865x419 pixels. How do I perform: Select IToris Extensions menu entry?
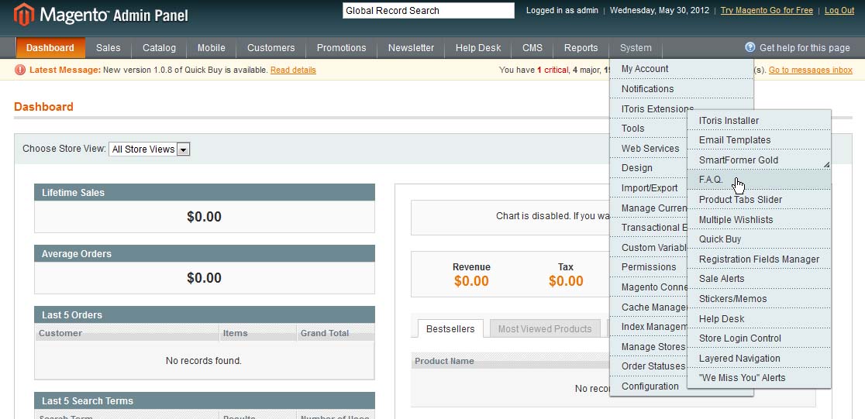pyautogui.click(x=657, y=108)
